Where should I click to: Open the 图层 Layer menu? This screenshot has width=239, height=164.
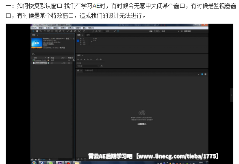[x=56, y=28]
